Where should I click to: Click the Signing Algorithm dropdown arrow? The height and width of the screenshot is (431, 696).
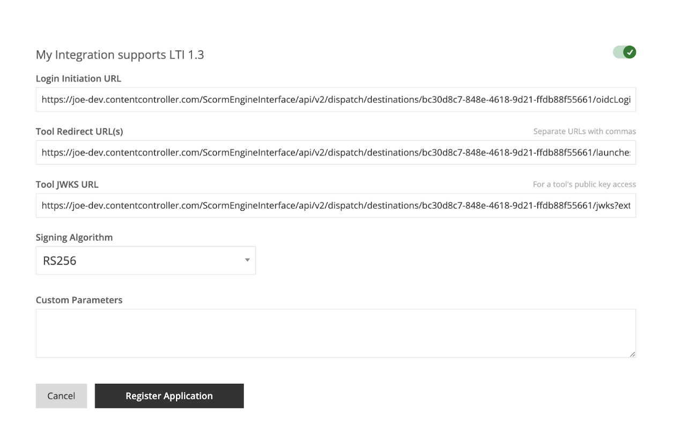click(x=247, y=261)
